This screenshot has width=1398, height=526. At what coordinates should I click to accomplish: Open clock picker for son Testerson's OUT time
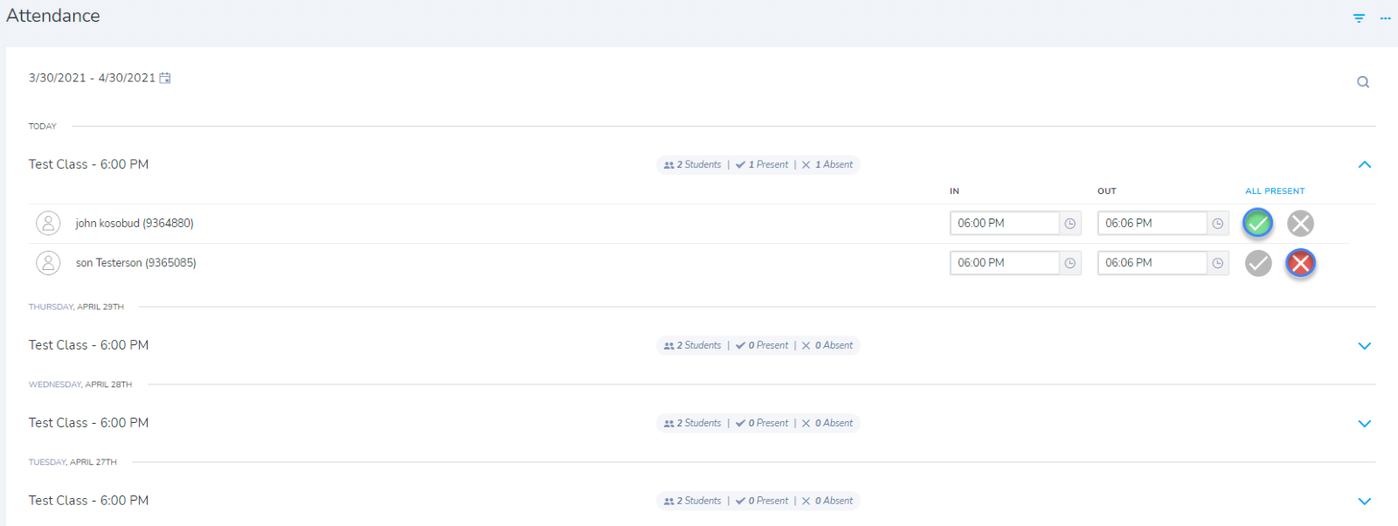[x=1218, y=263]
